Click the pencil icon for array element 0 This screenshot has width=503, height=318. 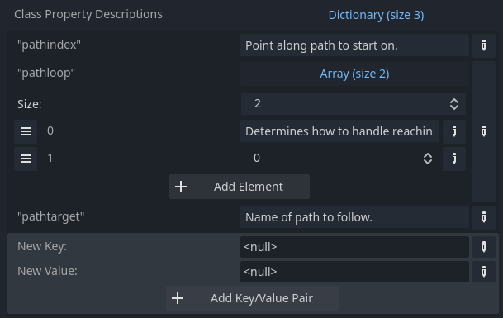[x=454, y=131]
